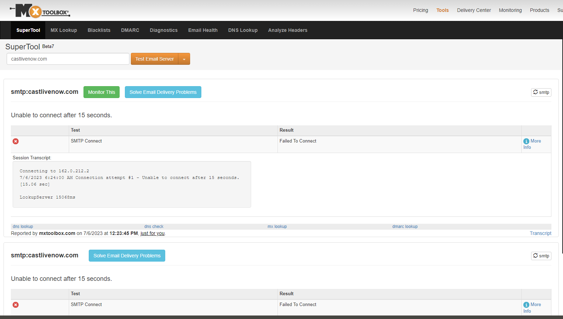
Task: Switch to the DNS Lookup tab
Action: tap(243, 30)
